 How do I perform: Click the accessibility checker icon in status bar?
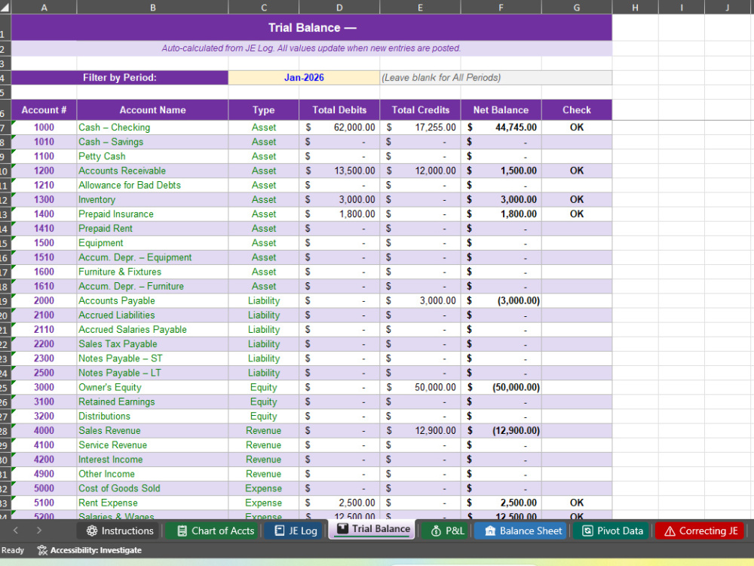coord(42,550)
